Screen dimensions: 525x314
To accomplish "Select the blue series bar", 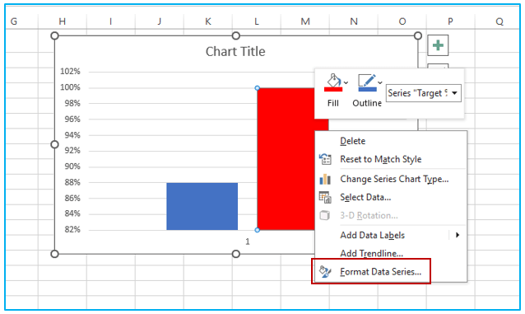I will click(x=202, y=206).
